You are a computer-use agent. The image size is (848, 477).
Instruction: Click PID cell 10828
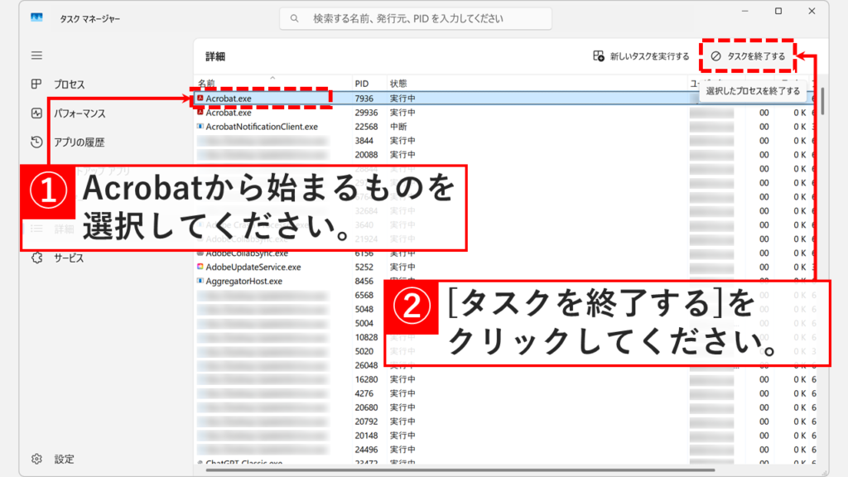click(366, 338)
